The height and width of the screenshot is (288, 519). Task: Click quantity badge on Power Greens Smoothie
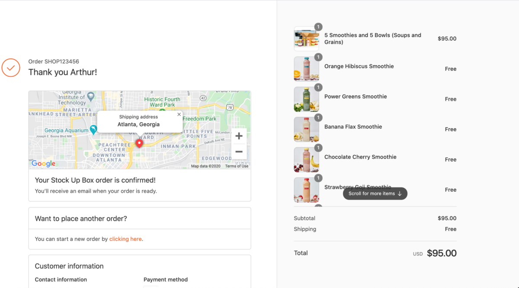click(318, 87)
